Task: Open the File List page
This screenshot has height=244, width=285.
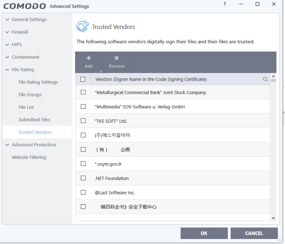Action: 26,107
